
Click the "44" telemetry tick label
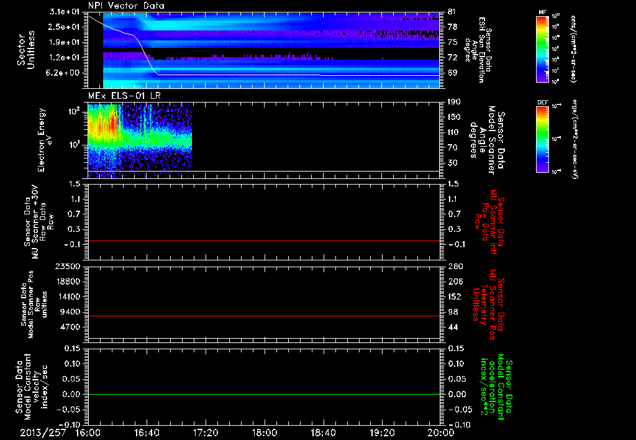point(453,327)
